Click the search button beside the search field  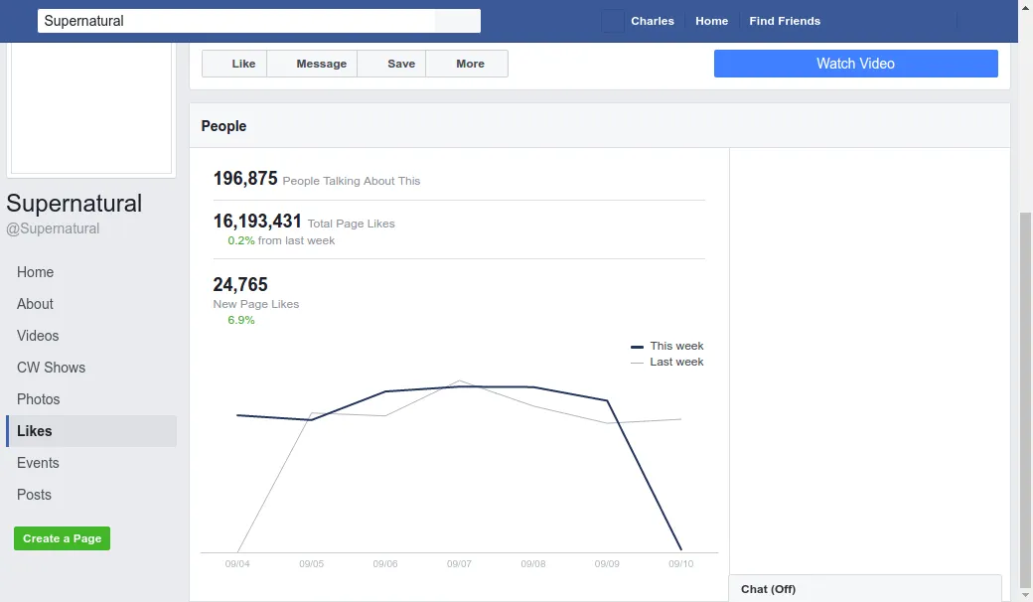pyautogui.click(x=458, y=21)
